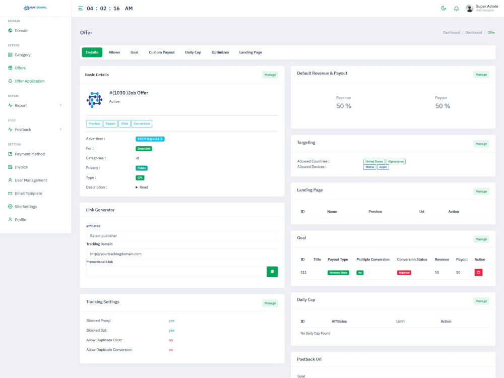Expand the Postback submenu chevron
The height and width of the screenshot is (378, 504).
click(x=61, y=129)
